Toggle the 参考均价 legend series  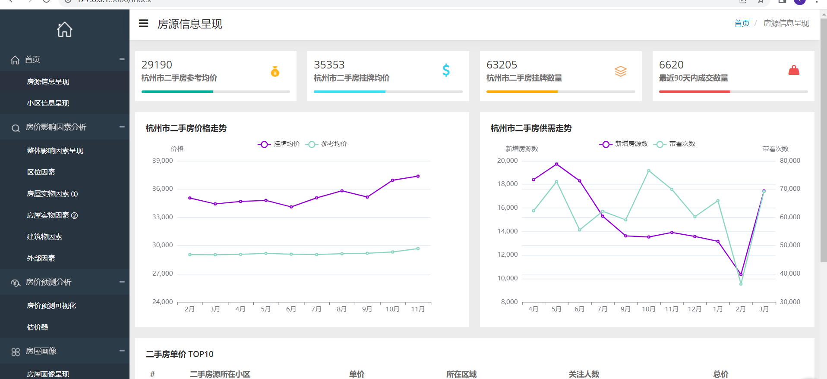[326, 144]
